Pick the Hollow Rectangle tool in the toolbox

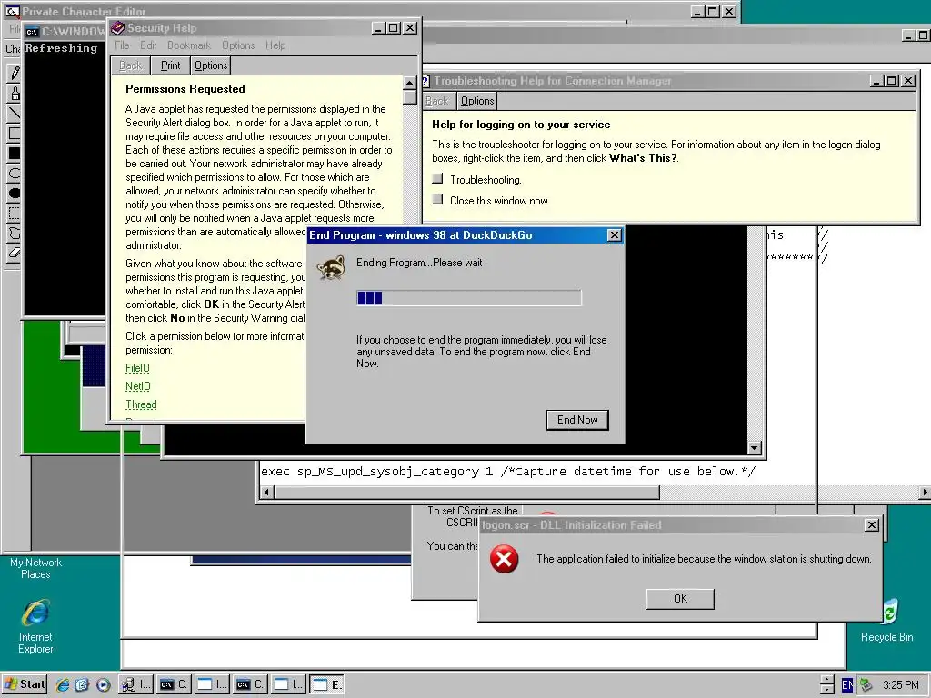(15, 133)
